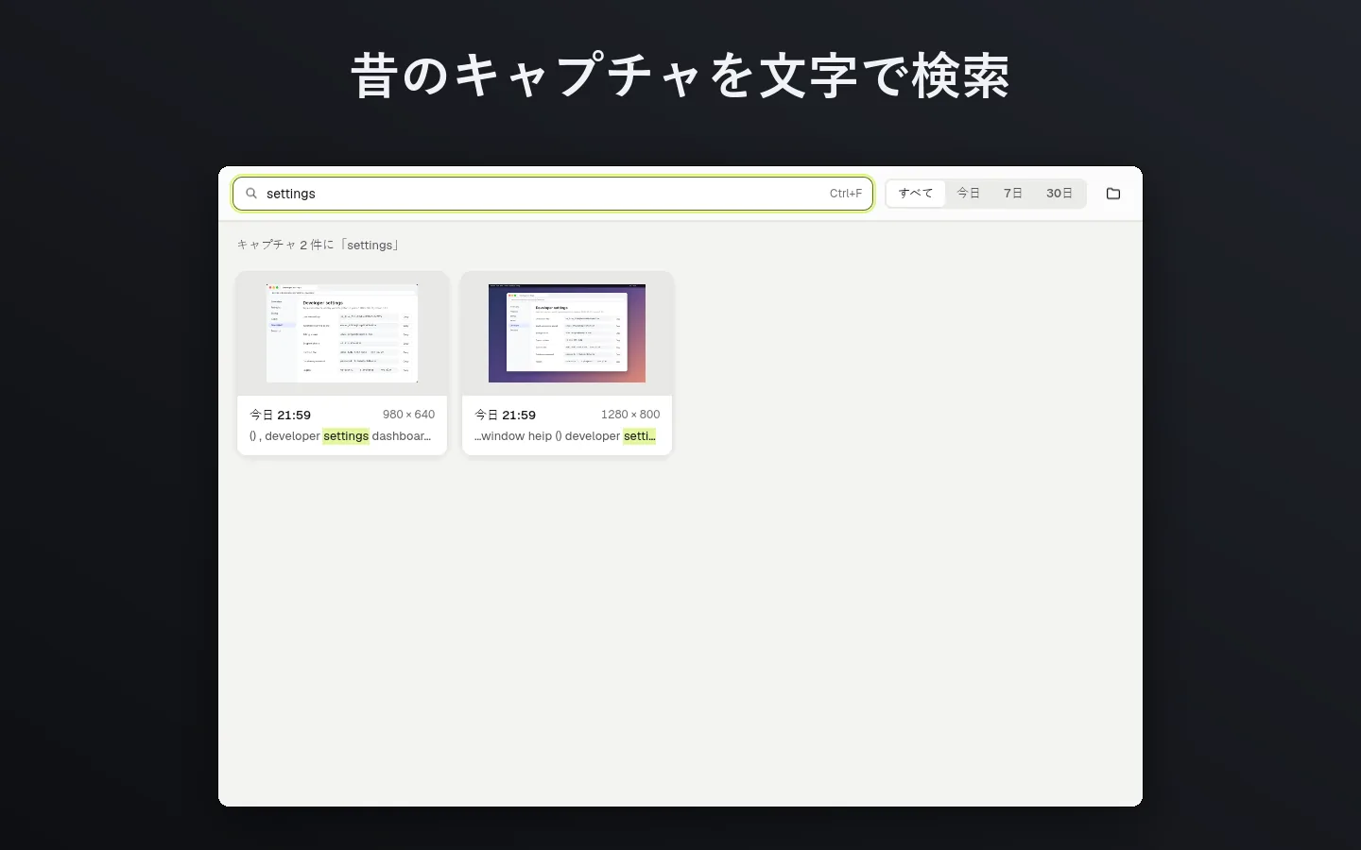Focus the search field containing "settings"
The width and height of the screenshot is (1361, 850).
point(553,194)
